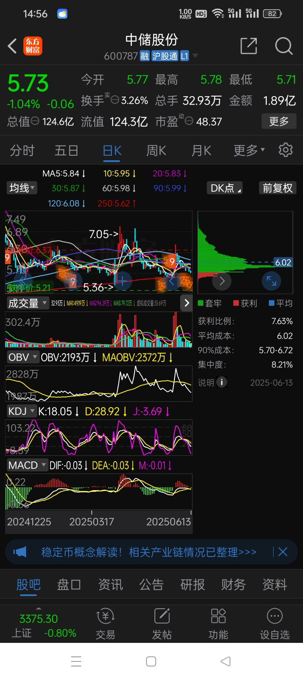Tap 90%成本 5.70-6.72 value
The height and width of the screenshot is (680, 303).
[x=276, y=350]
